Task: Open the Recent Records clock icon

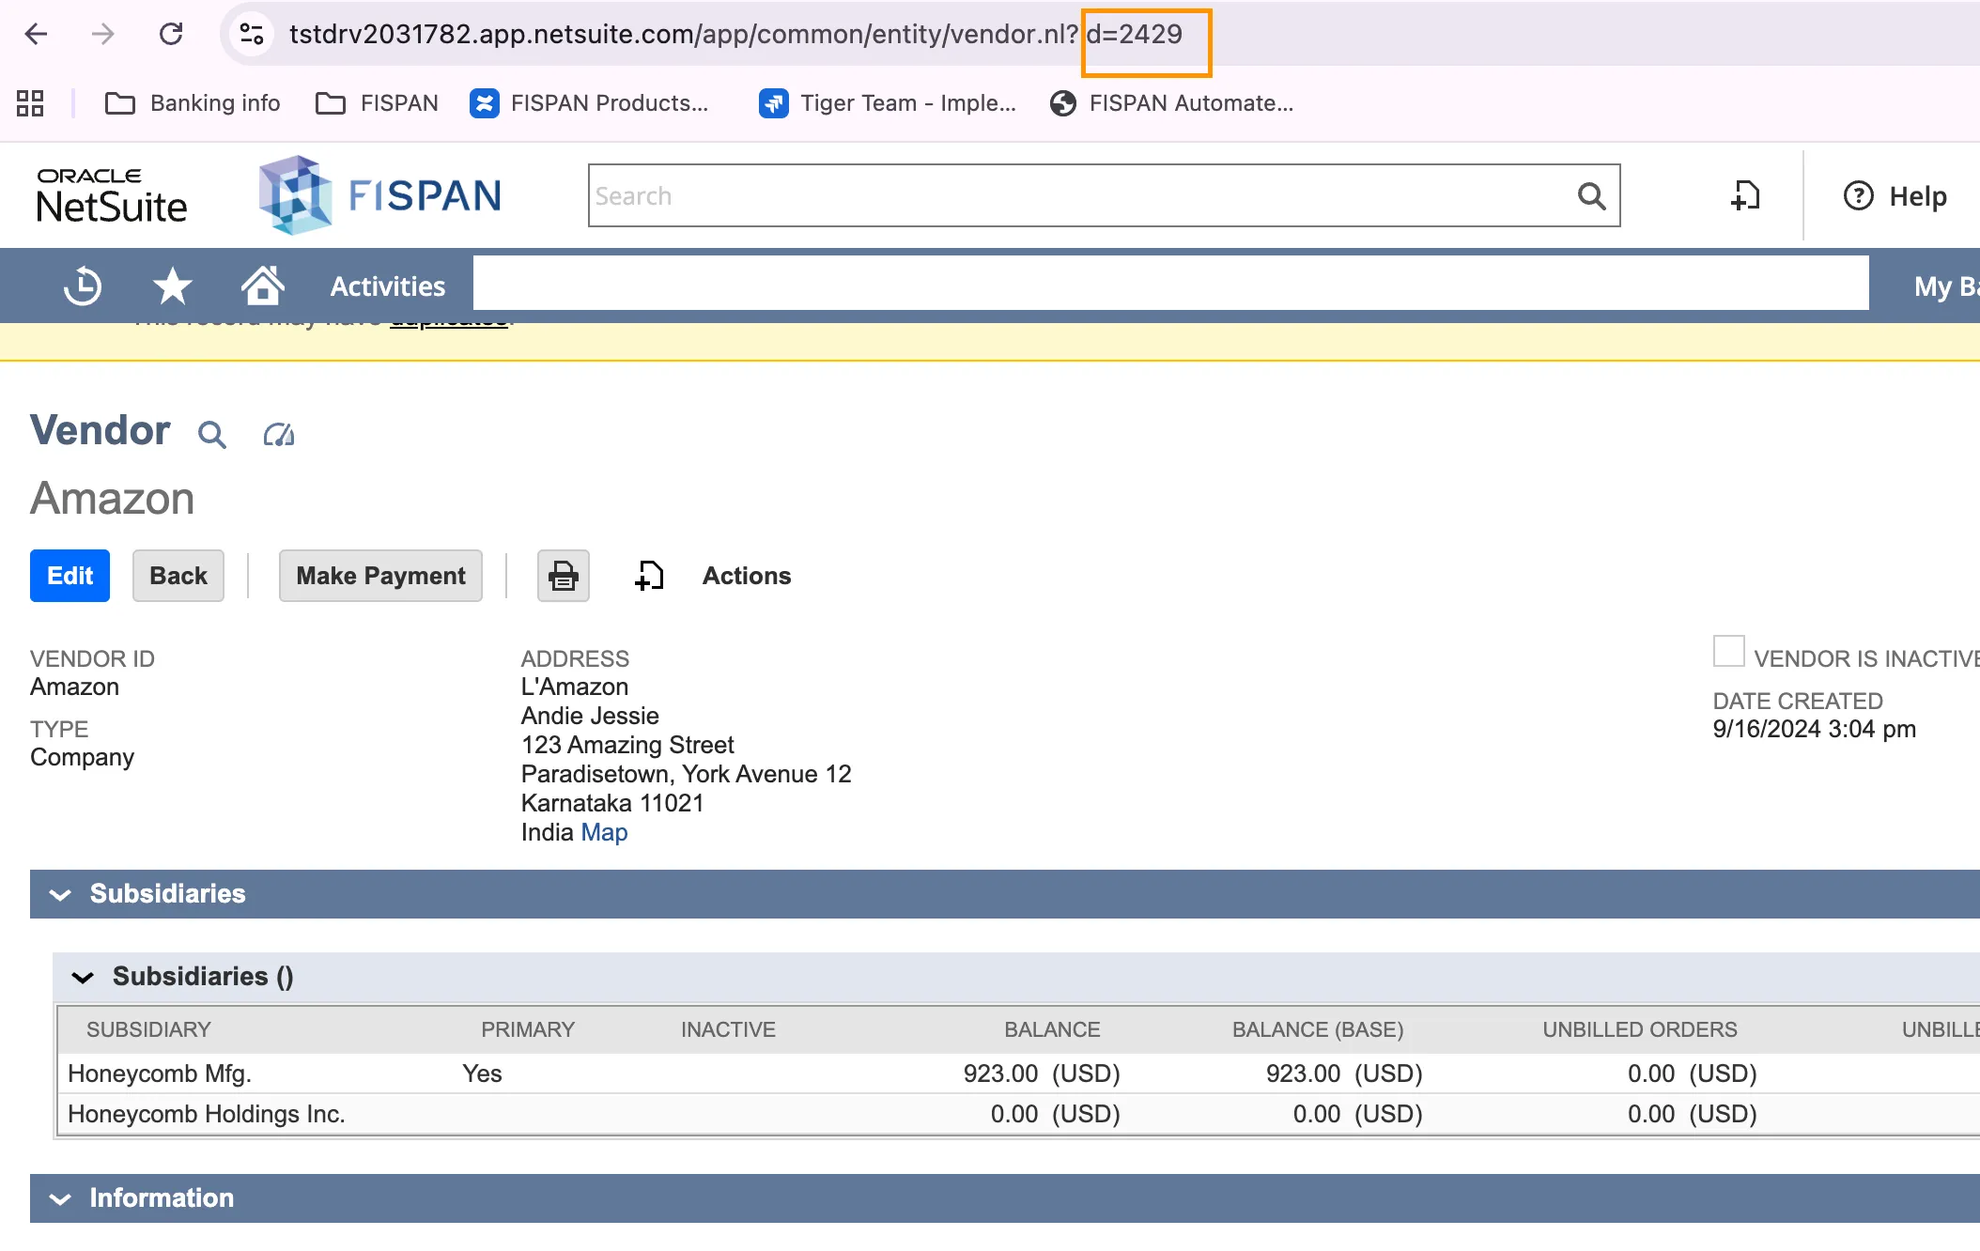Action: point(83,286)
